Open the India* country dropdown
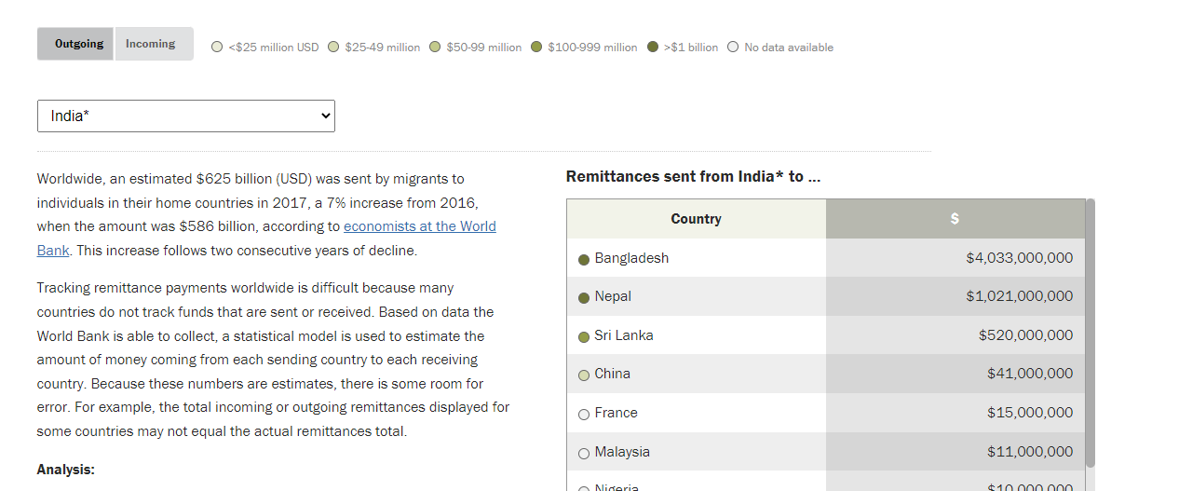 pos(186,116)
